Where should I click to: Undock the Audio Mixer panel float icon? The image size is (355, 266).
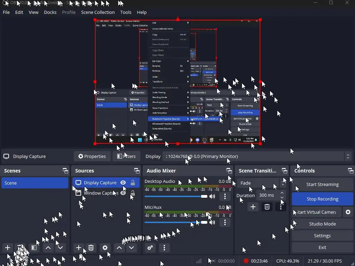[x=229, y=171]
